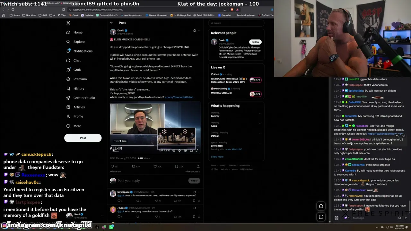The width and height of the screenshot is (411, 231).
Task: Like the J Aces reply
Action: (x=156, y=217)
